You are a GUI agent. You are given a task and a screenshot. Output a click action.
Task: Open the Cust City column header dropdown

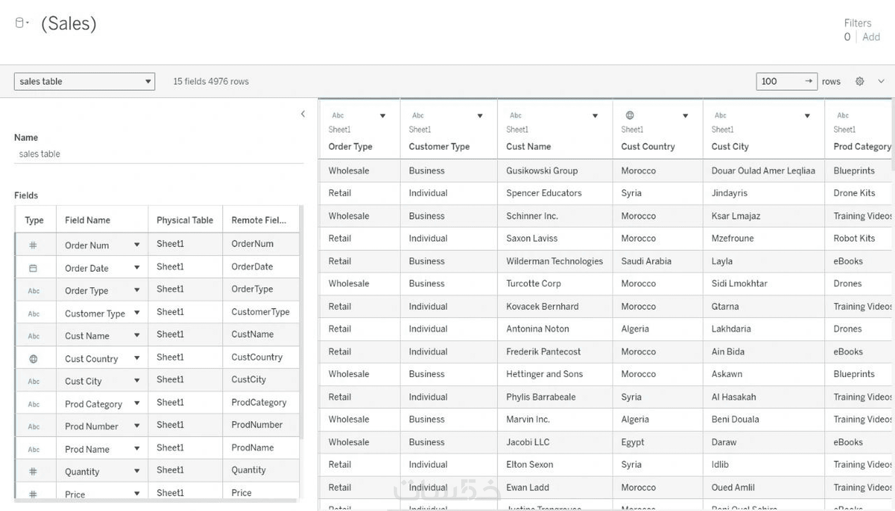click(807, 116)
